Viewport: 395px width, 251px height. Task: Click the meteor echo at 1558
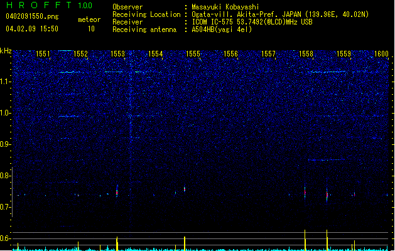305,192
